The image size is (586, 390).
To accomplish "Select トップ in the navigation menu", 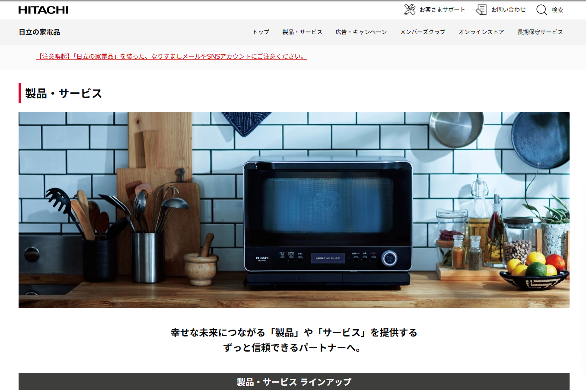I will pos(261,32).
